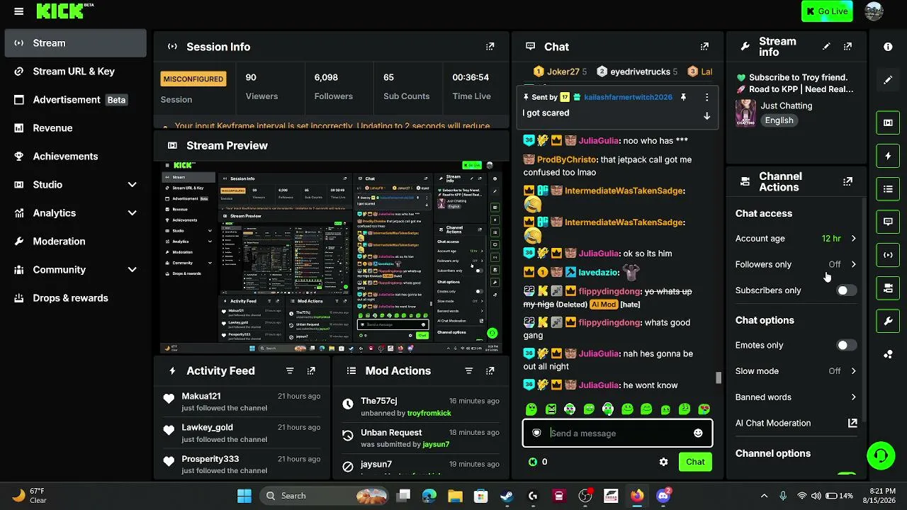Go to the Revenue page
Image resolution: width=907 pixels, height=510 pixels.
[75, 128]
